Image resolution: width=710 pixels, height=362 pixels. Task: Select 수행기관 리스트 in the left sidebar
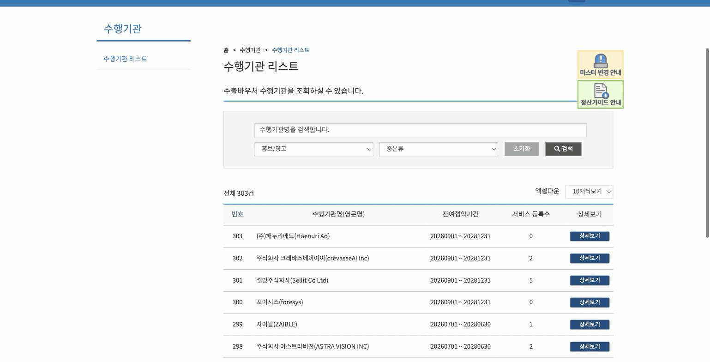(x=125, y=59)
